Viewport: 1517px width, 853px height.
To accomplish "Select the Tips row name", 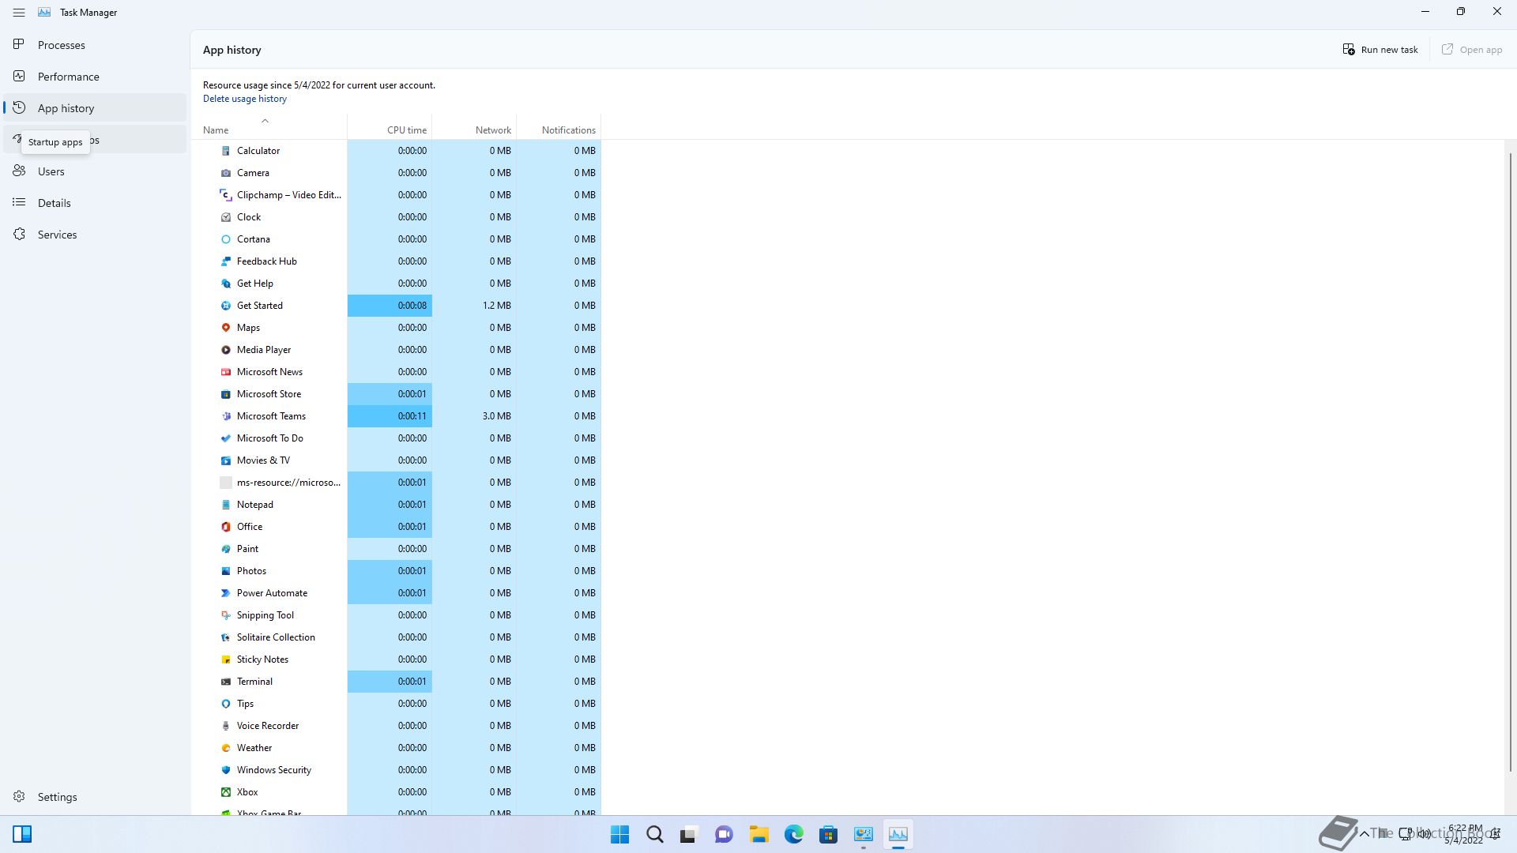I will click(245, 704).
